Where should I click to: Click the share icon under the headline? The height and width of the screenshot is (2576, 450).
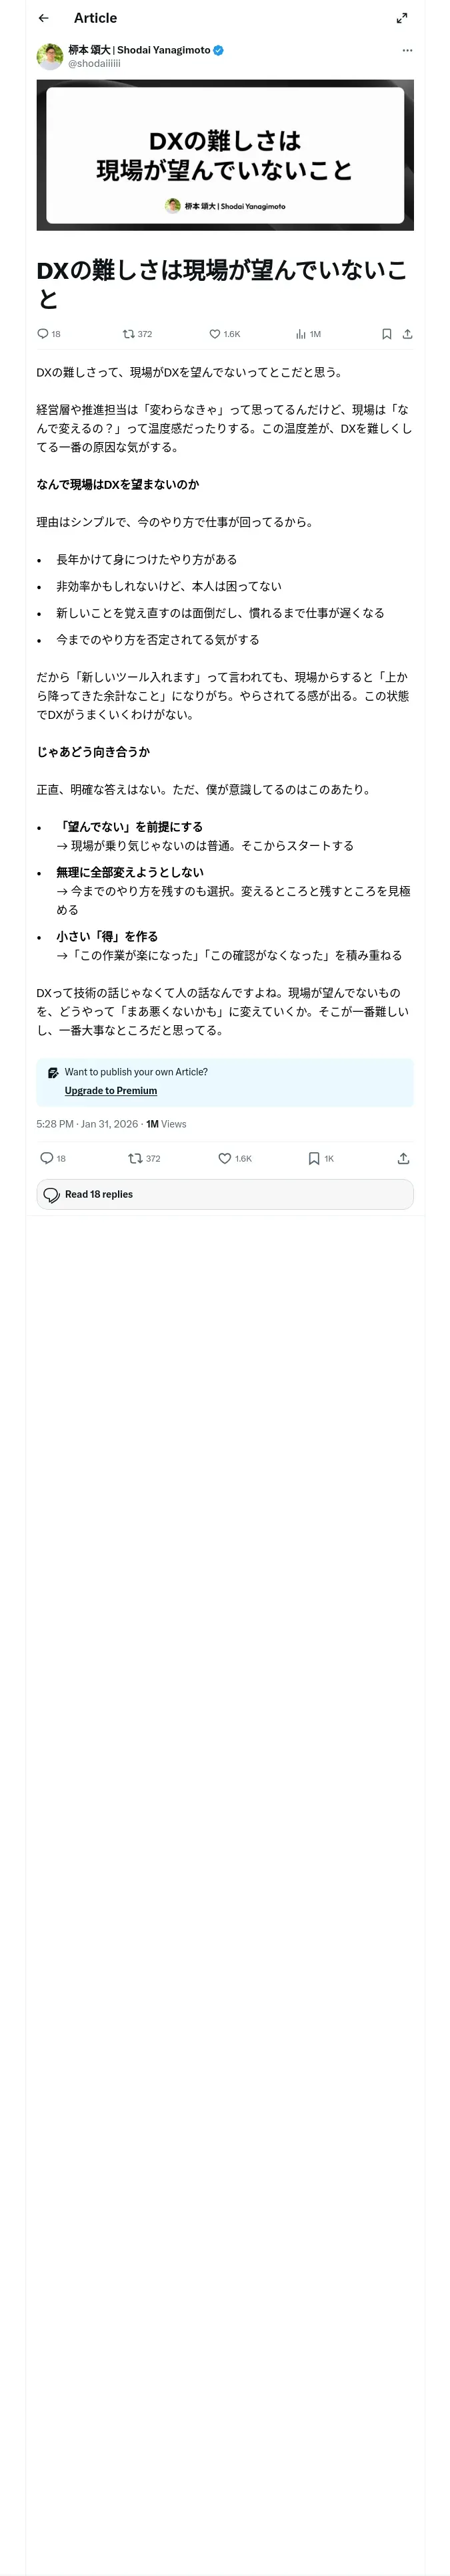[407, 334]
